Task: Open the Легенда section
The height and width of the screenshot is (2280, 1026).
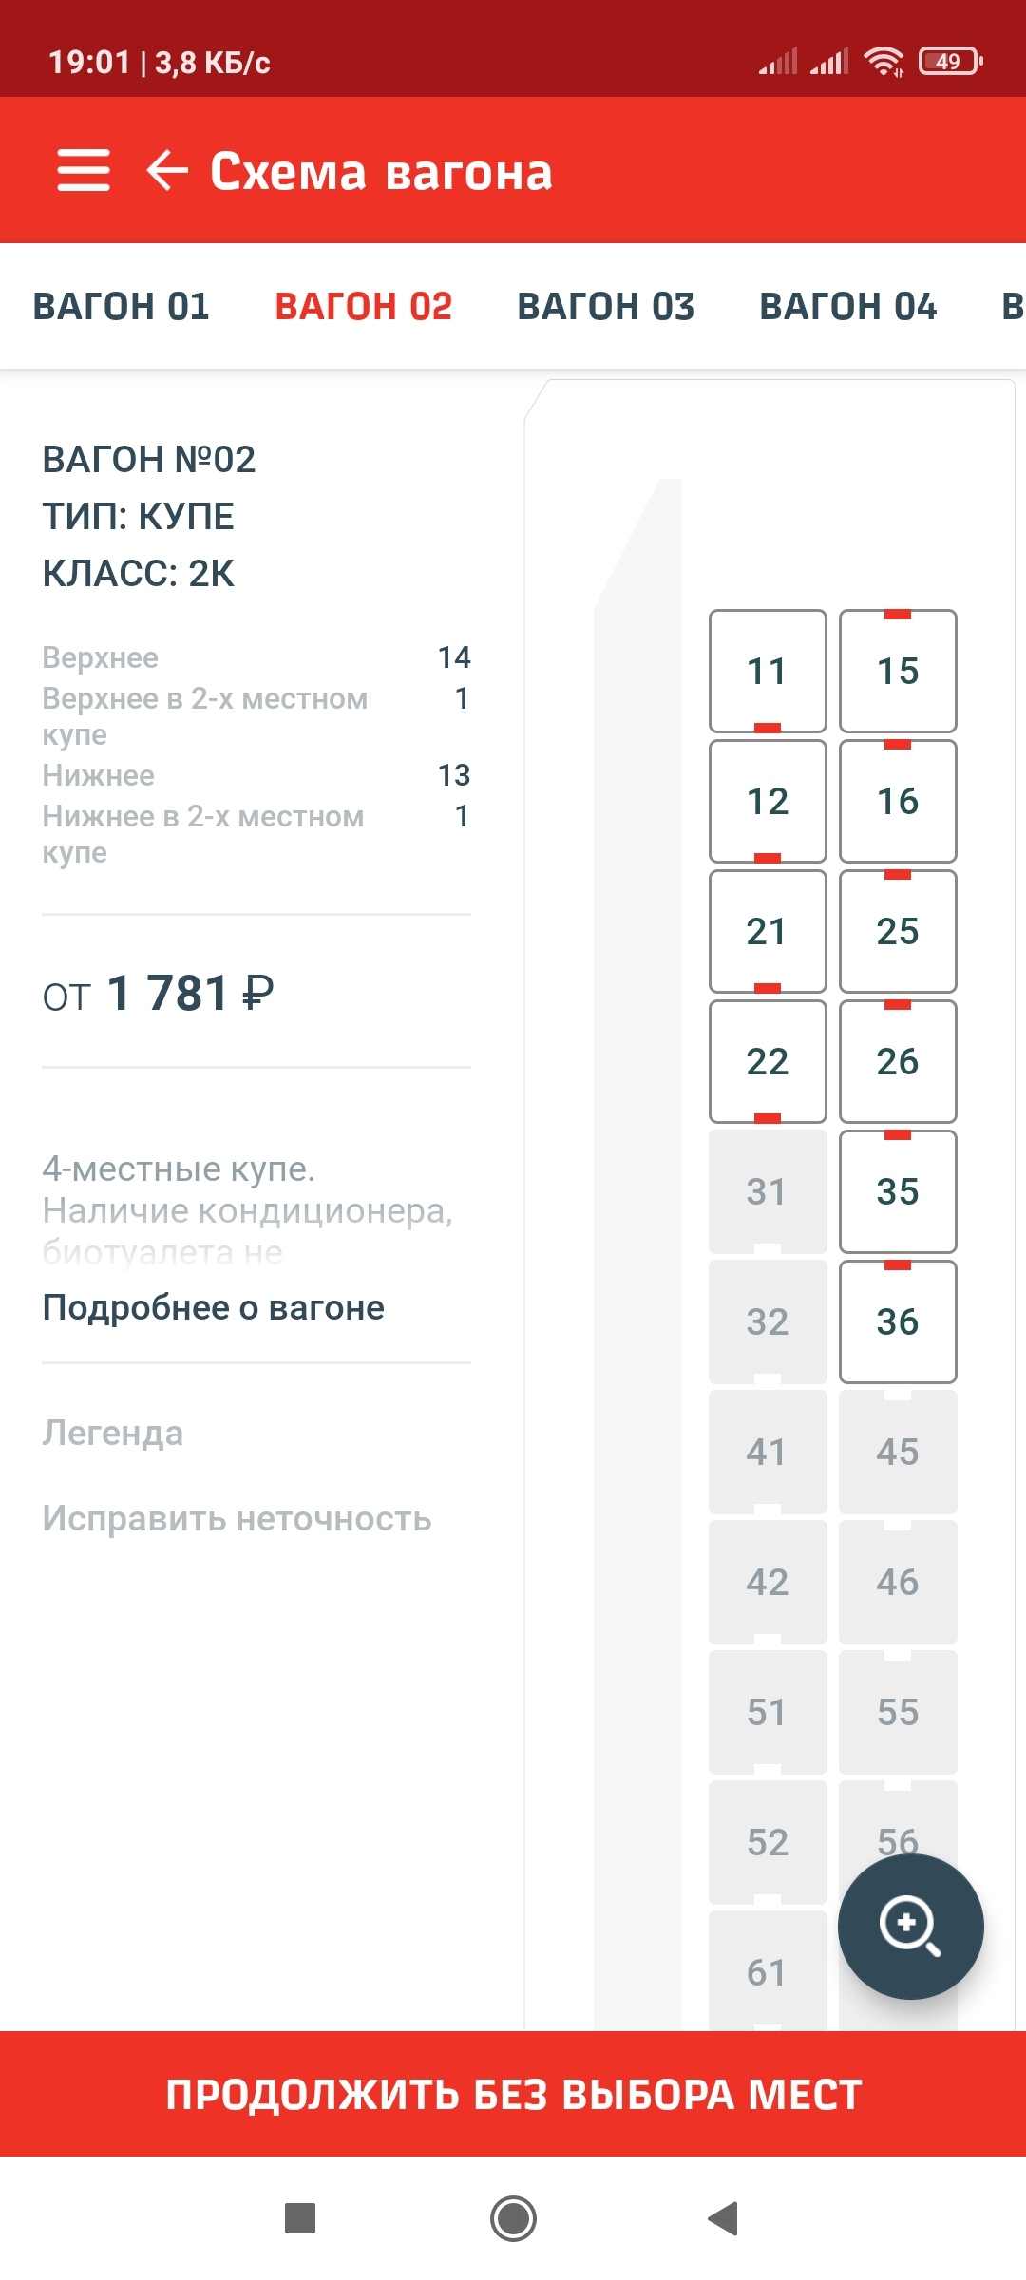Action: click(113, 1433)
